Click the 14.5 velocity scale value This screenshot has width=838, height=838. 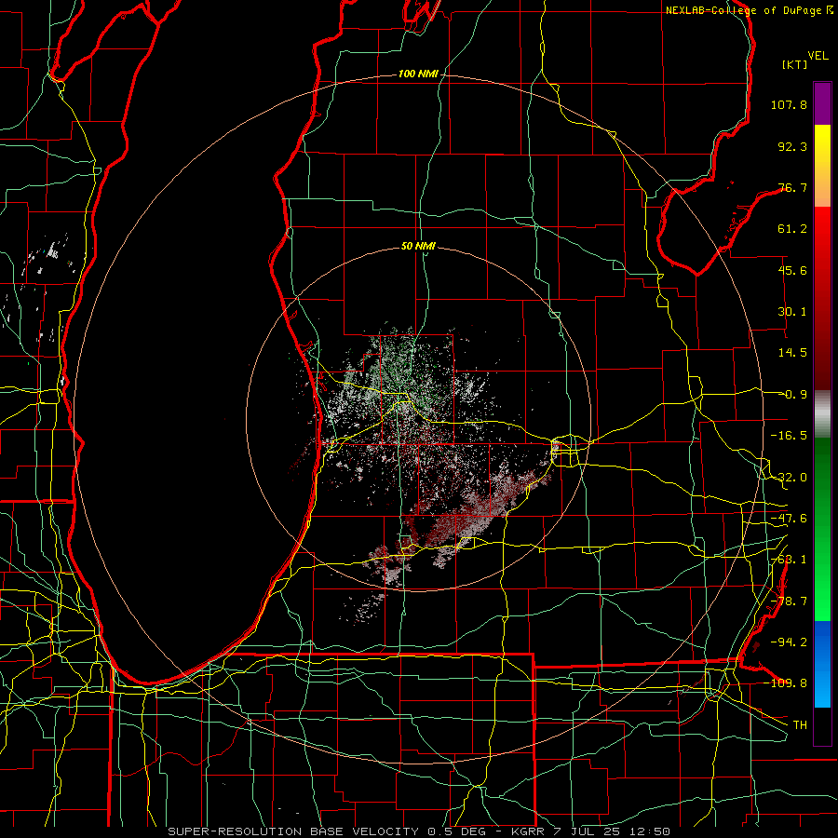point(792,353)
